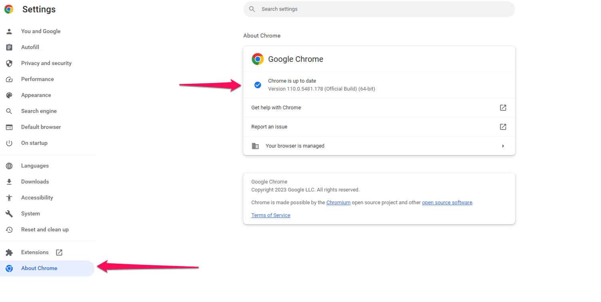Click the Accessibility person icon
Image resolution: width=601 pixels, height=302 pixels.
point(9,197)
